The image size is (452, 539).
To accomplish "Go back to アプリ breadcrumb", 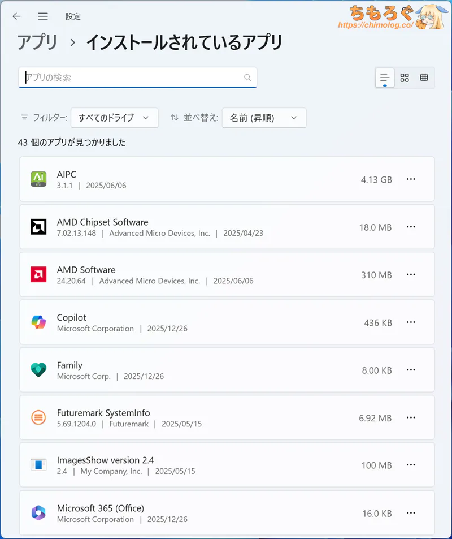I will point(37,42).
